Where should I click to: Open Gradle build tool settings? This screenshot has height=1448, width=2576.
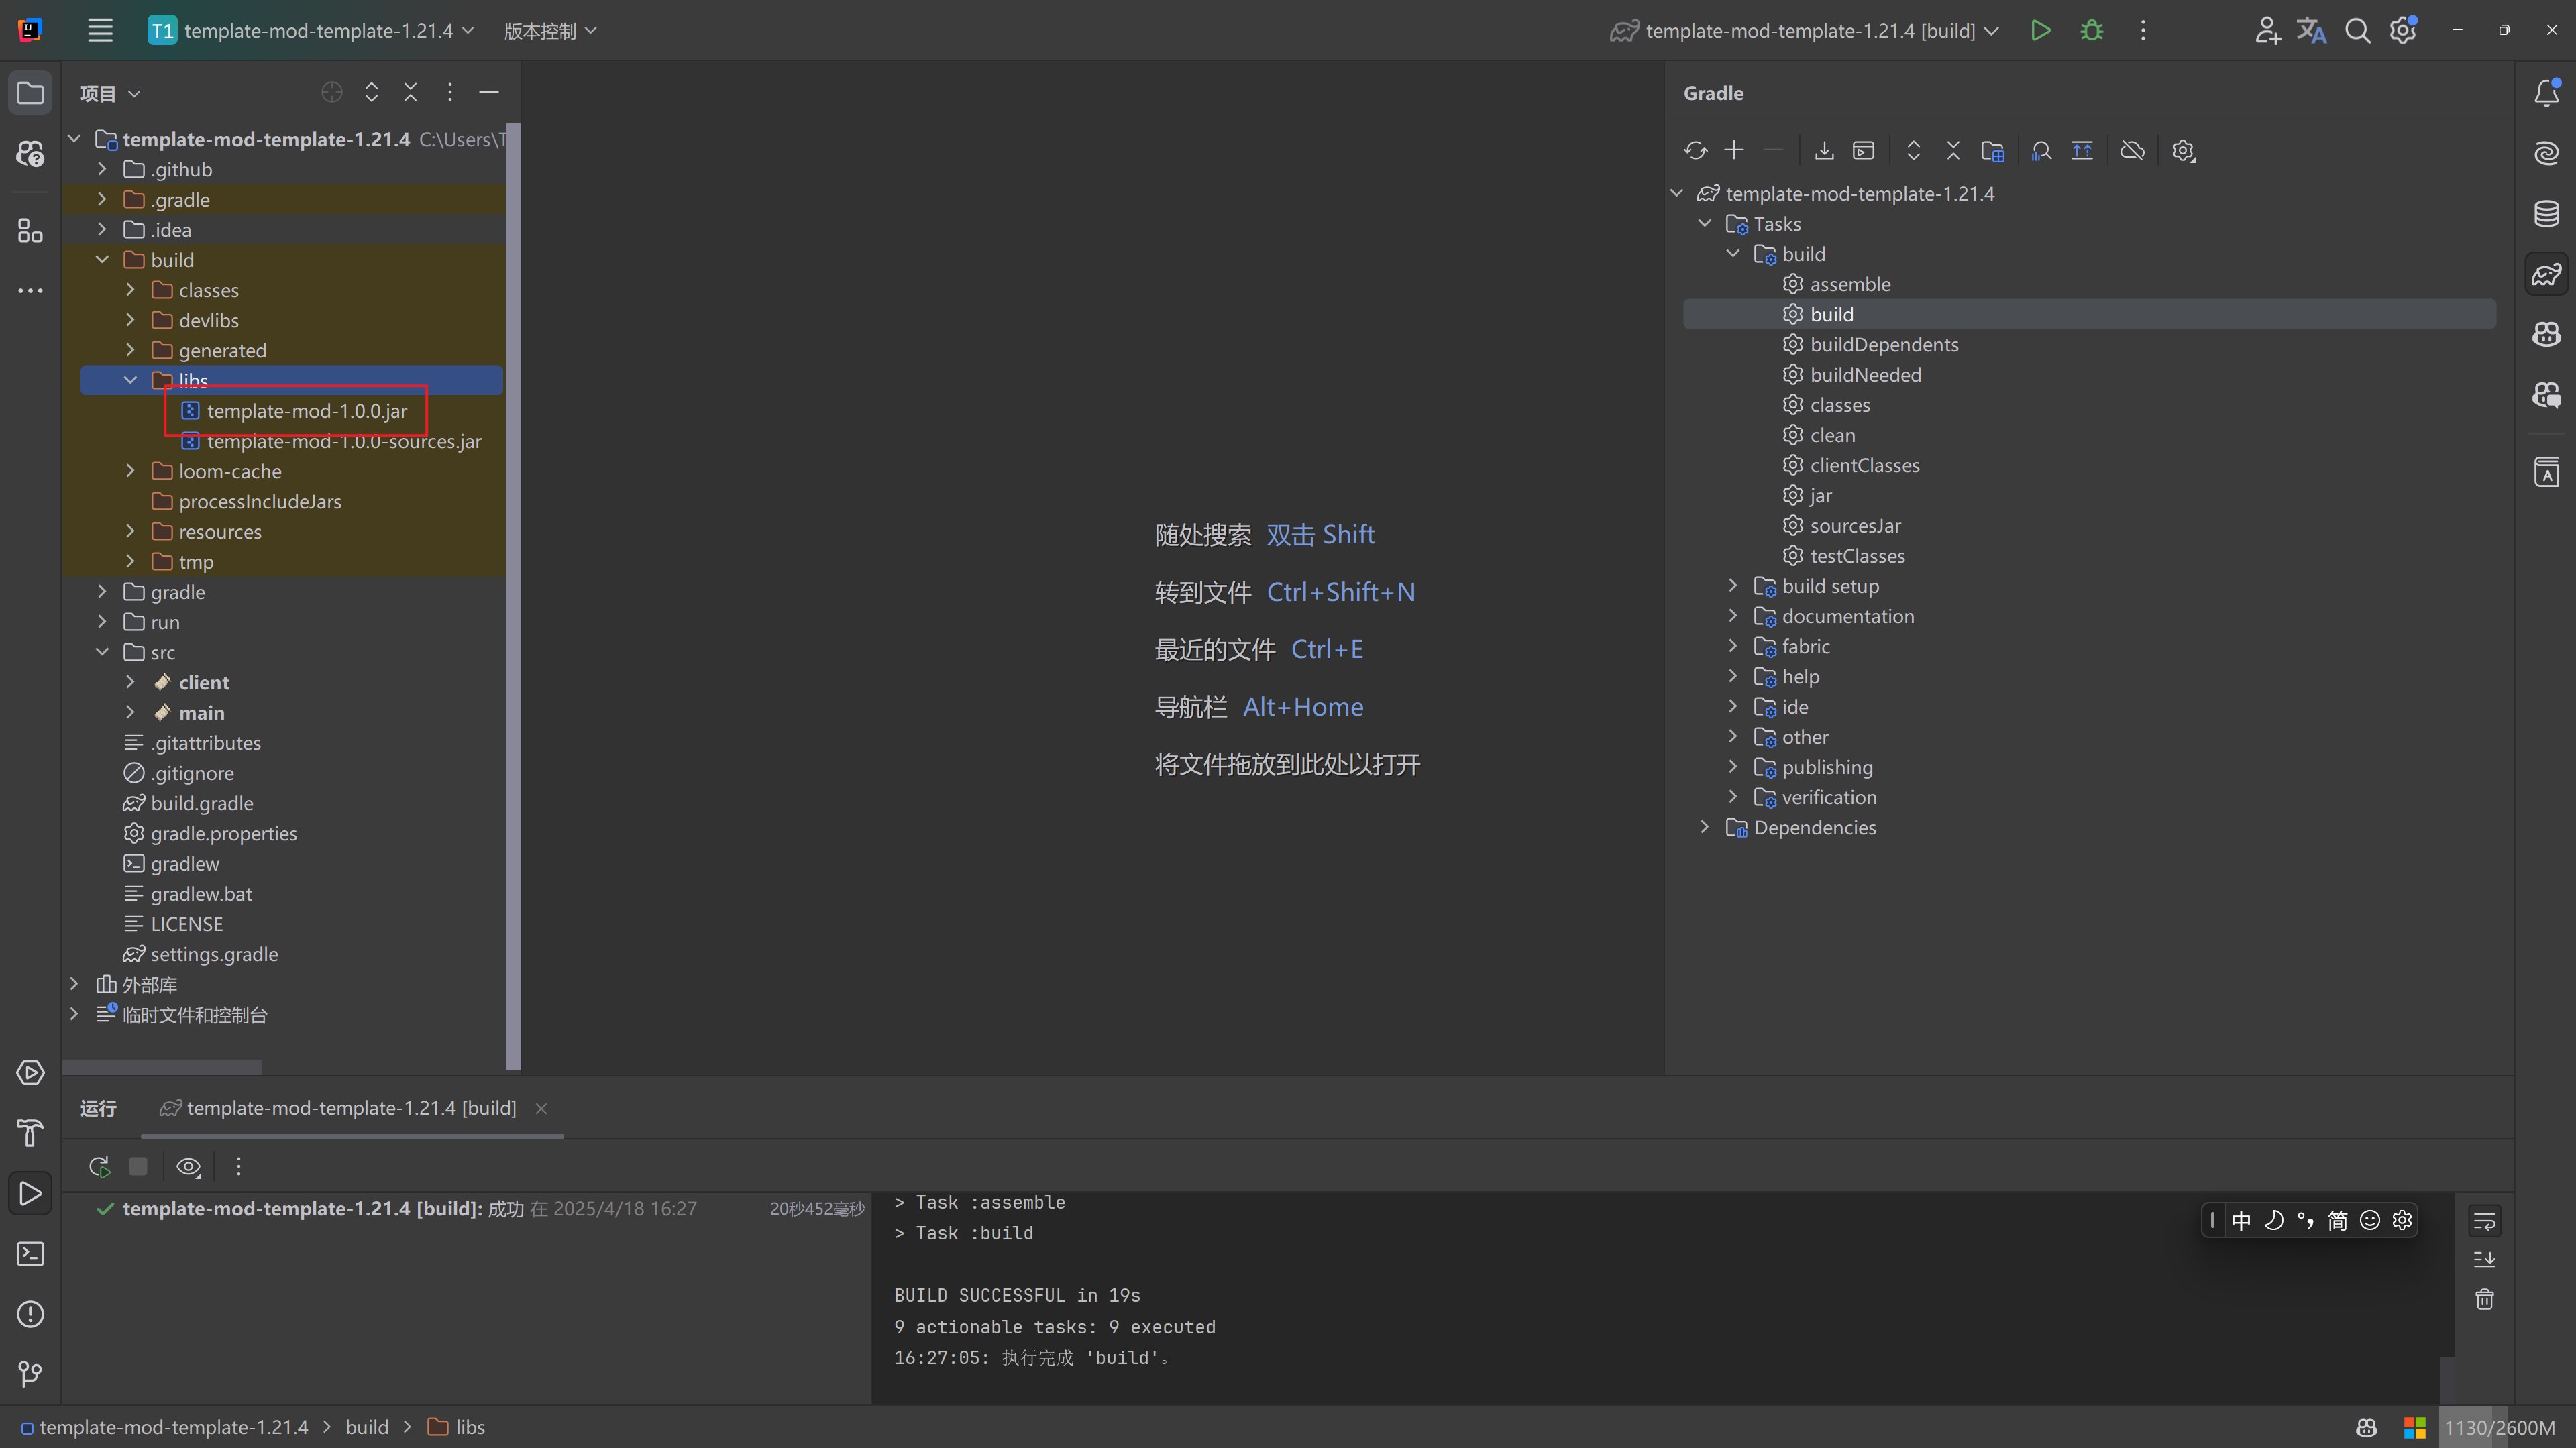point(2183,150)
